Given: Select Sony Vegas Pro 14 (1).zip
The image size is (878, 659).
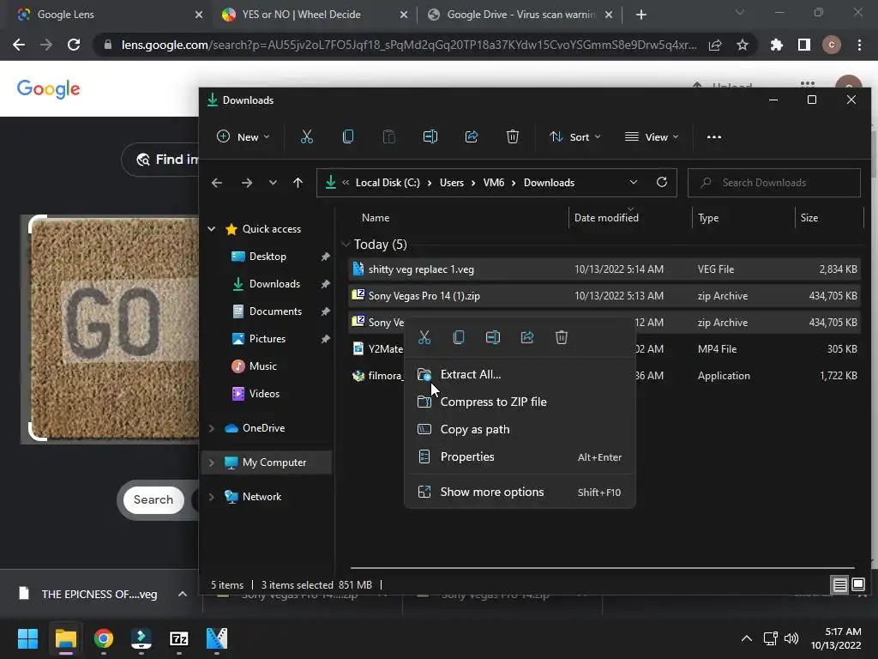Looking at the screenshot, I should pyautogui.click(x=604, y=296).
